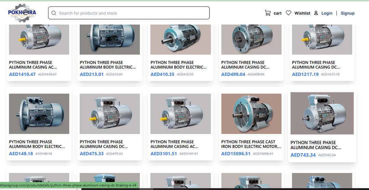The image size is (369, 190).
Task: Select the highlighted product image priced AED743.34
Action: (x=322, y=113)
